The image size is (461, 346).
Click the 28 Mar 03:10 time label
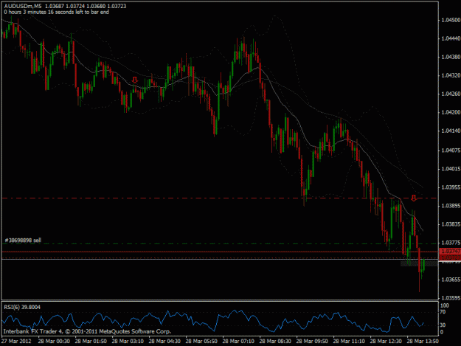(128, 342)
